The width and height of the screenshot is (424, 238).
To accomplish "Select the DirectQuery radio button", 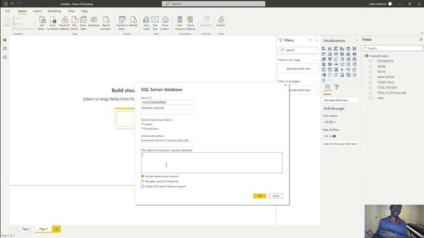I will click(142, 129).
